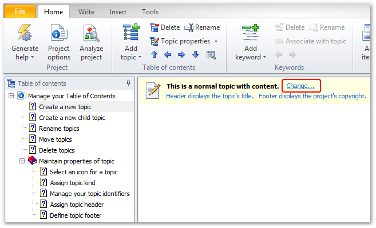
Task: Pin the Table of contents panel
Action: pyautogui.click(x=129, y=83)
